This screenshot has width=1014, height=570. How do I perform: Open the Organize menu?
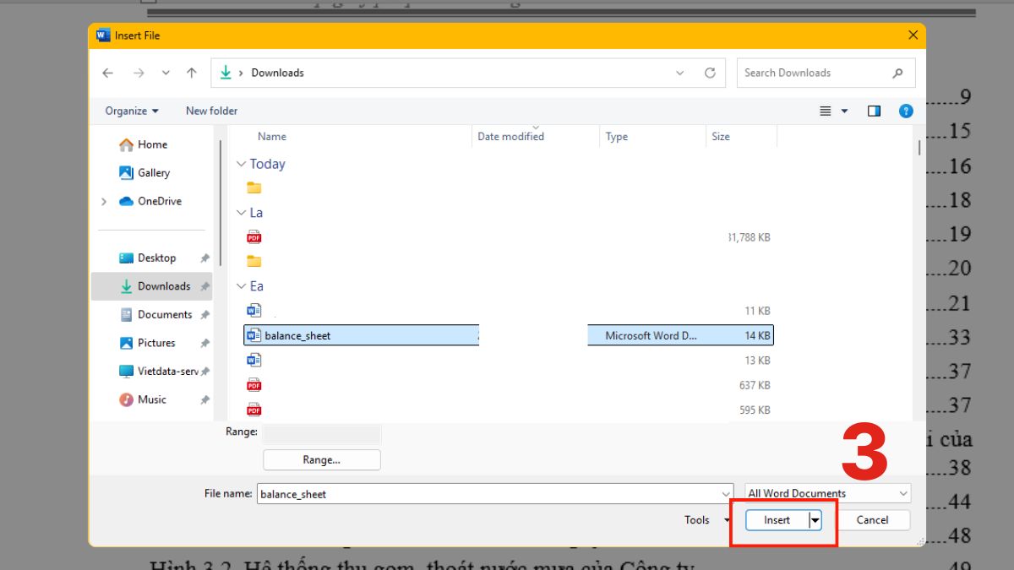pyautogui.click(x=132, y=111)
